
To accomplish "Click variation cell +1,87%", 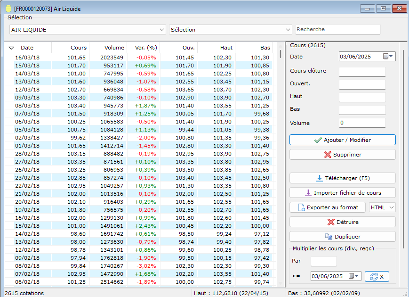I will 145,106.
